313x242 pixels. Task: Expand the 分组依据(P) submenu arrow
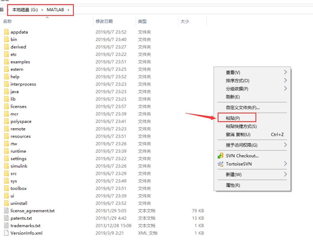point(285,88)
